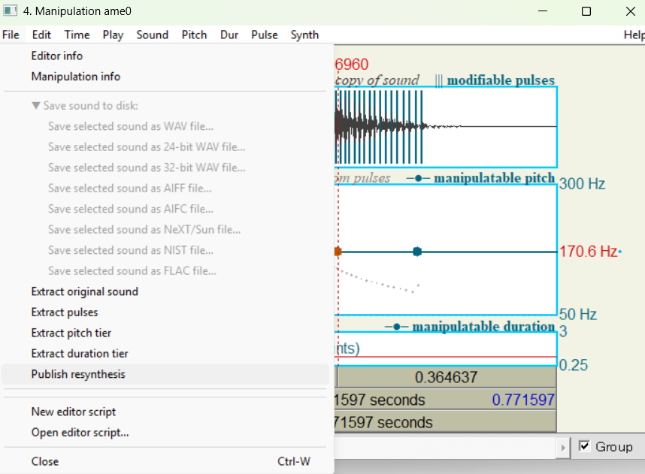
Task: Choose Editor info from File menu
Action: (165, 56)
